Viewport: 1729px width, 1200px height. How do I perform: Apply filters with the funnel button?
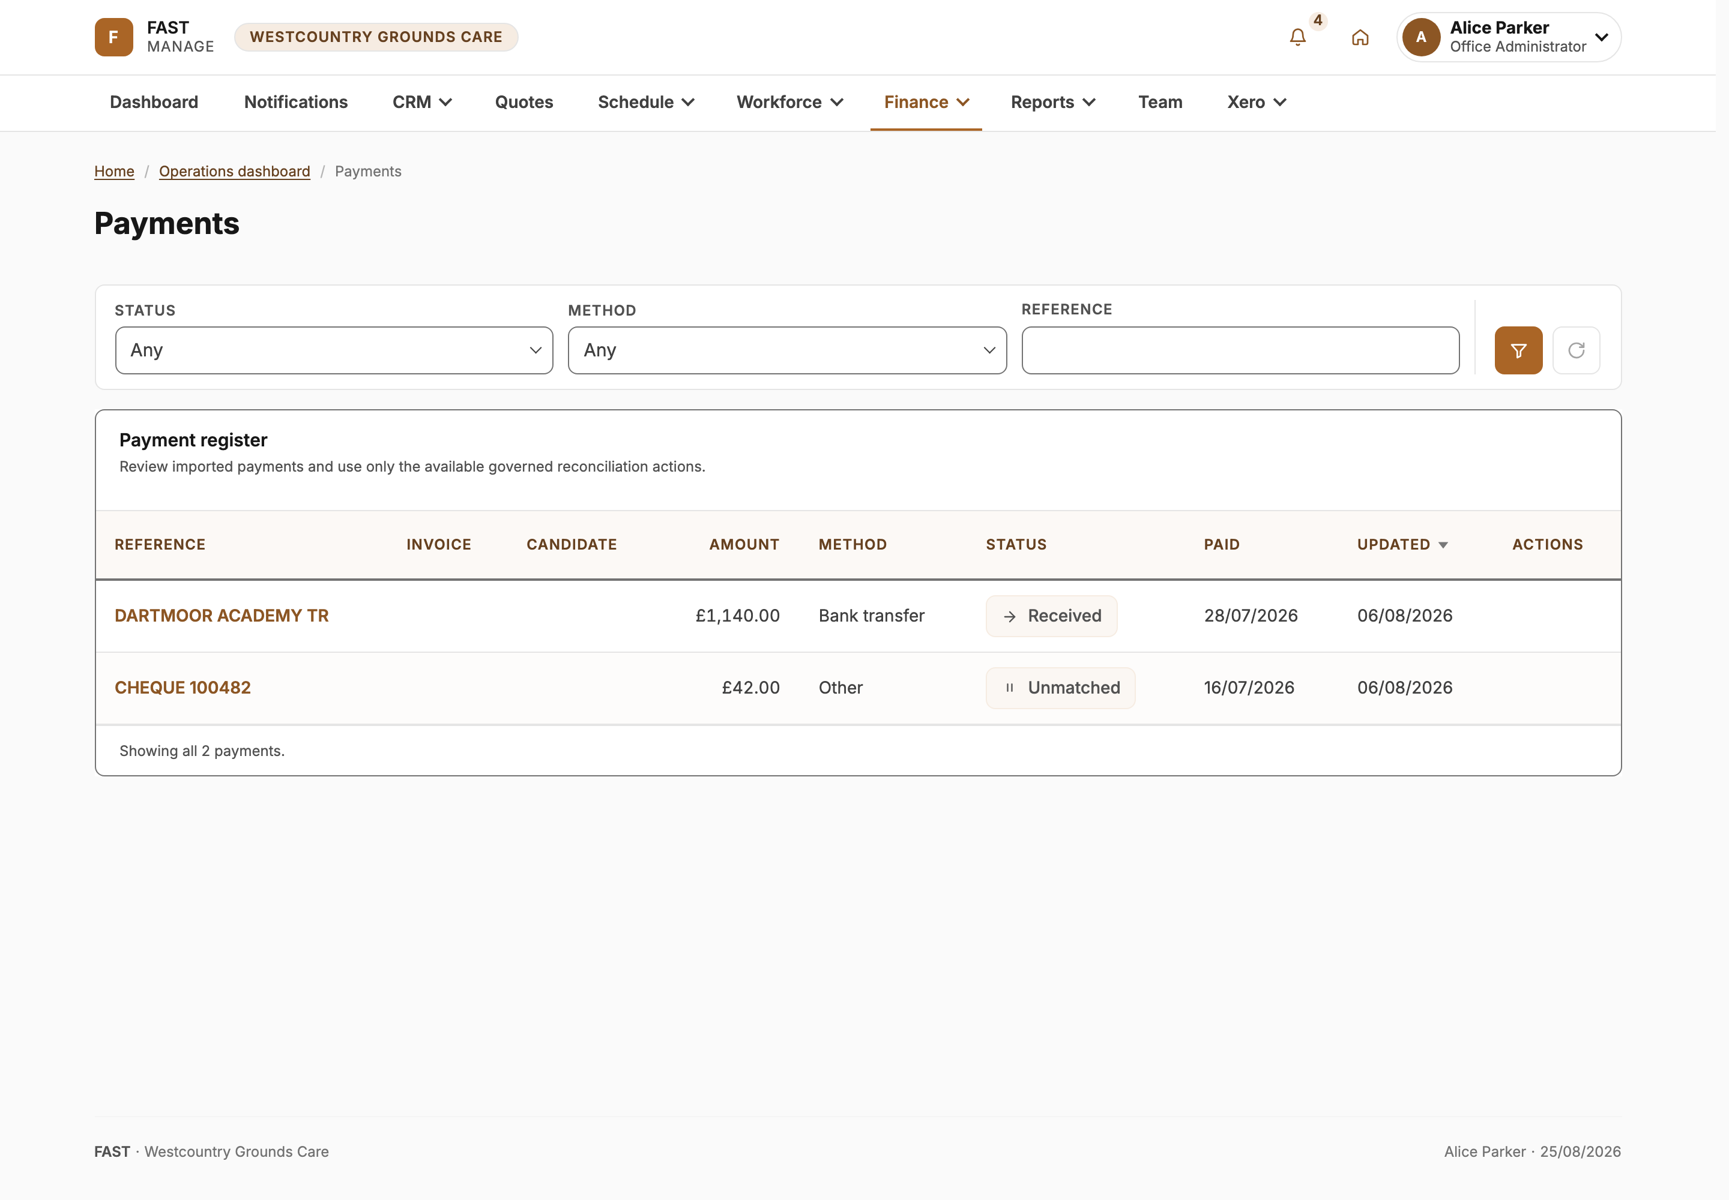(x=1518, y=350)
